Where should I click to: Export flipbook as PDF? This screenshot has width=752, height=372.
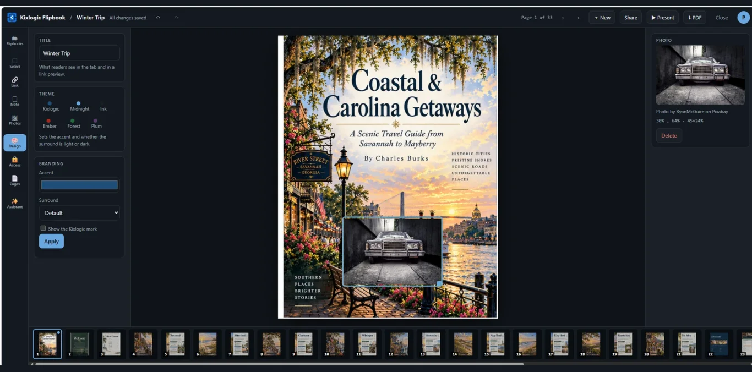695,18
